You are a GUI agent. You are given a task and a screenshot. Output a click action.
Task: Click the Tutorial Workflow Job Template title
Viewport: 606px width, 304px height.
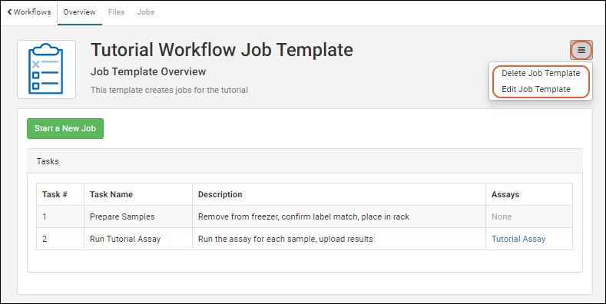(x=222, y=50)
